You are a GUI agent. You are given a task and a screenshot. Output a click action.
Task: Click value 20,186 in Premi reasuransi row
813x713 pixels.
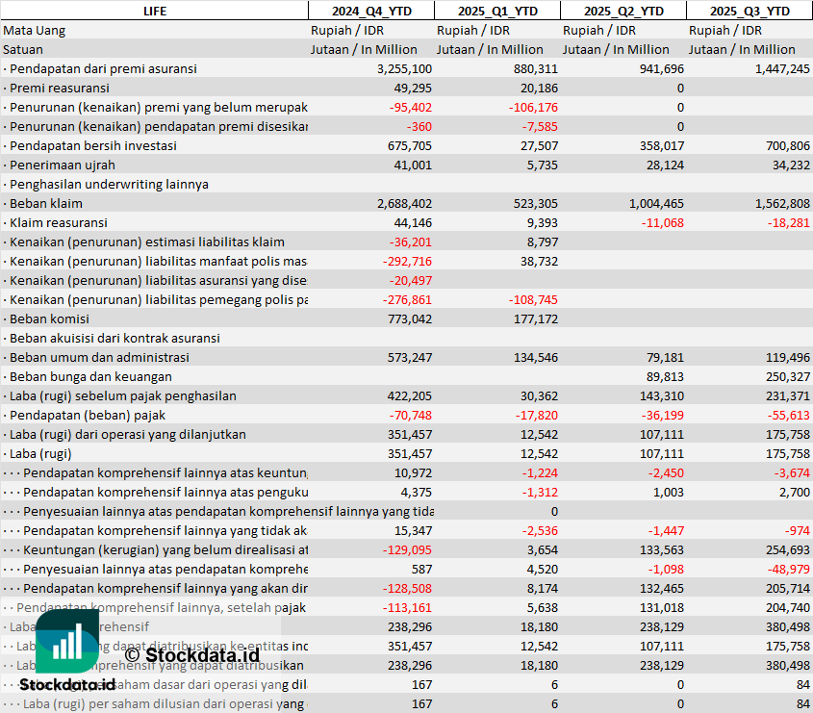(539, 89)
